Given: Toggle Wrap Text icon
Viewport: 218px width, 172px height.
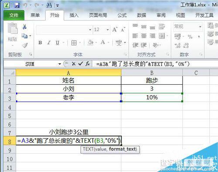Looking at the screenshot, I should (x=162, y=27).
